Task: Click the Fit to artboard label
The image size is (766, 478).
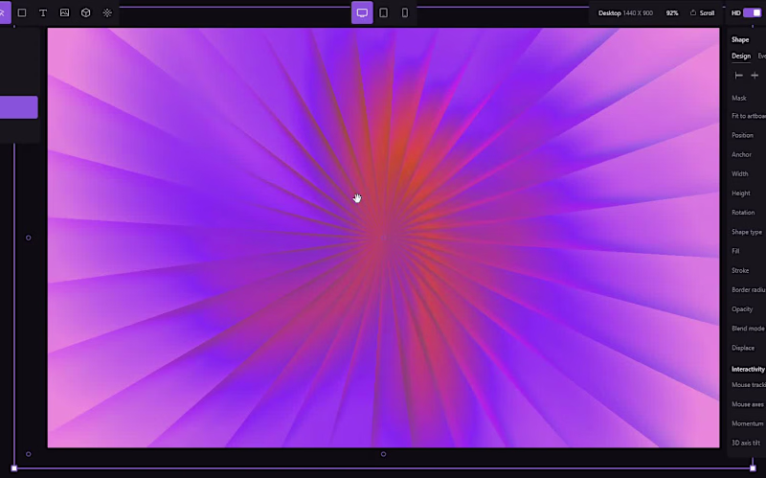Action: point(749,116)
